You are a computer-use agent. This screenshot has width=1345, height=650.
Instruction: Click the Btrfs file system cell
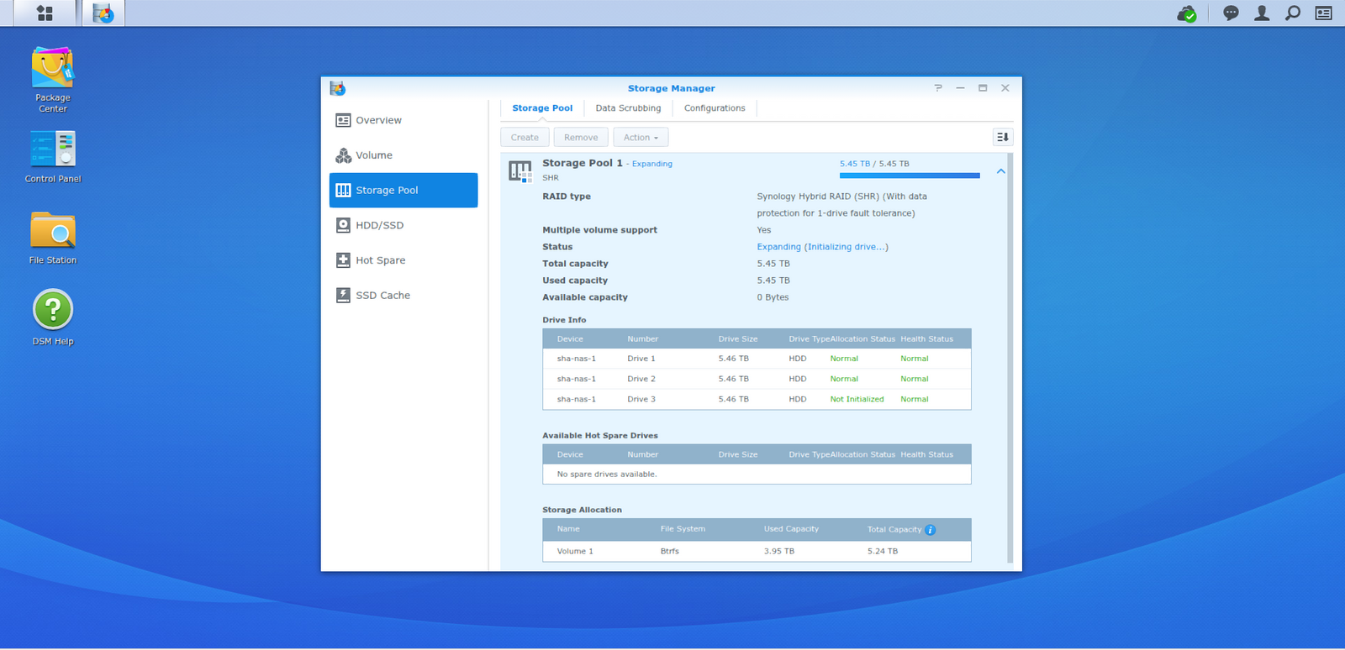coord(669,552)
